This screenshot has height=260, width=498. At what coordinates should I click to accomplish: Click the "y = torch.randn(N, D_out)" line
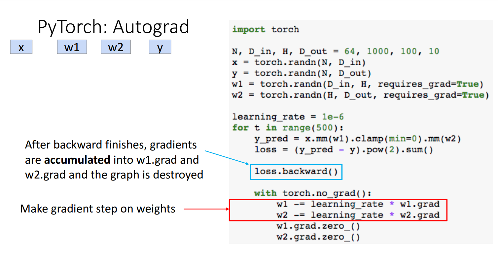[302, 73]
